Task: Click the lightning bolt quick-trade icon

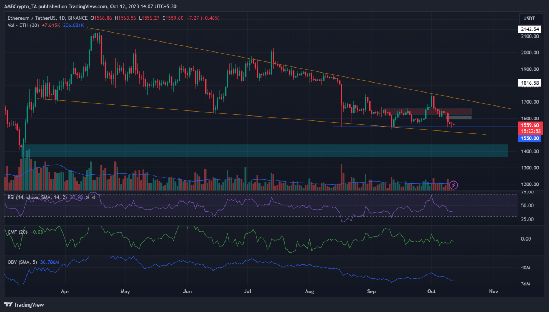Action: pos(453,185)
